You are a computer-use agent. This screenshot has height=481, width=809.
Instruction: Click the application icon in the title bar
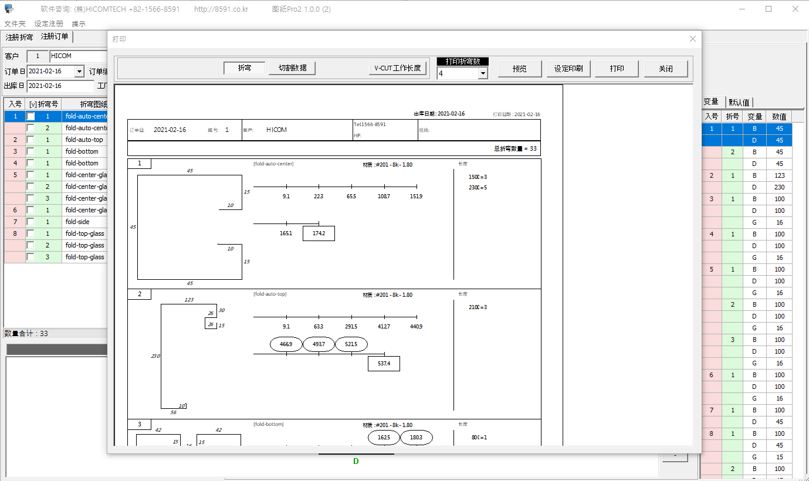coord(9,9)
